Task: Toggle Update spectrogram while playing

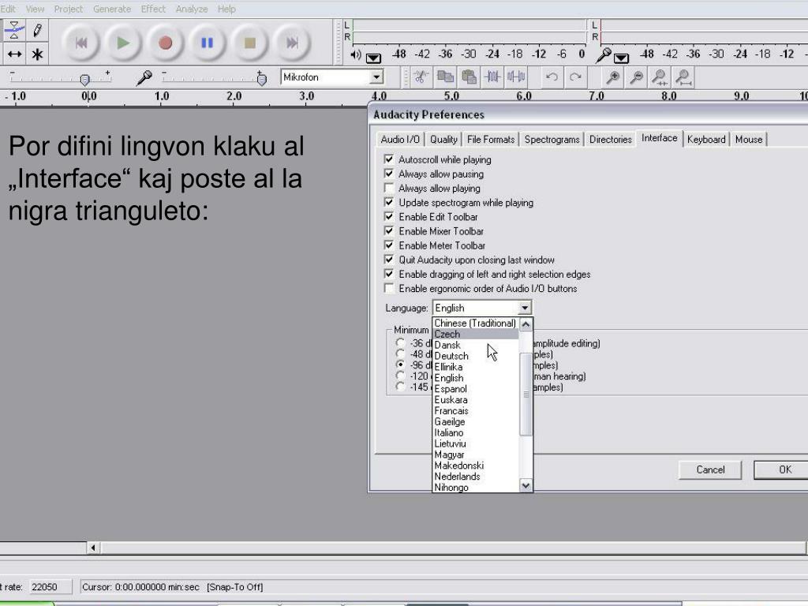Action: pyautogui.click(x=389, y=203)
